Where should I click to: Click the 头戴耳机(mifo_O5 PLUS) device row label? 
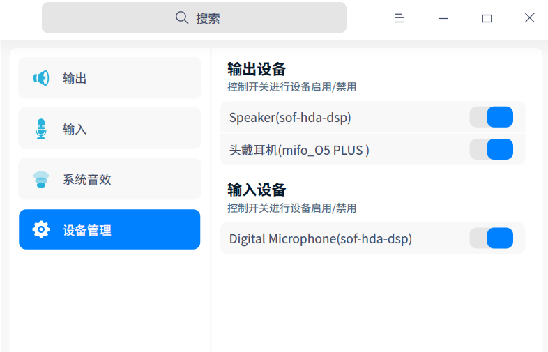click(299, 150)
